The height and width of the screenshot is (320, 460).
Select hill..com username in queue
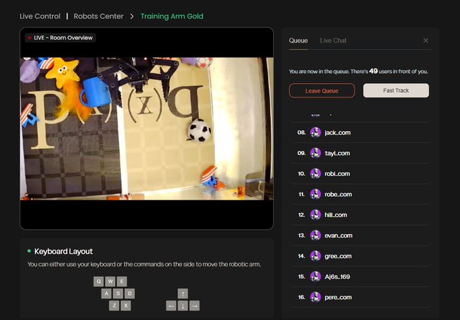(336, 214)
